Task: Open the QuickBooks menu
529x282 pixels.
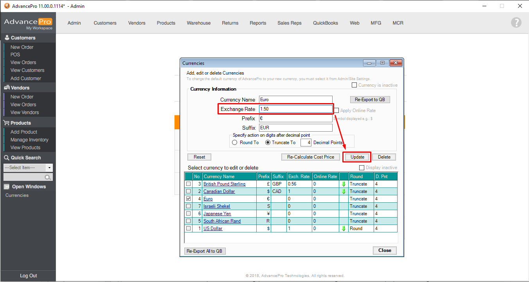Action: [x=325, y=23]
